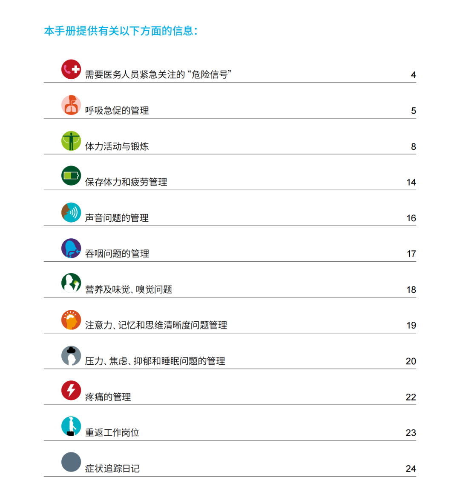Click page number 14 for fatigue management
The height and width of the screenshot is (489, 460).
411,183
